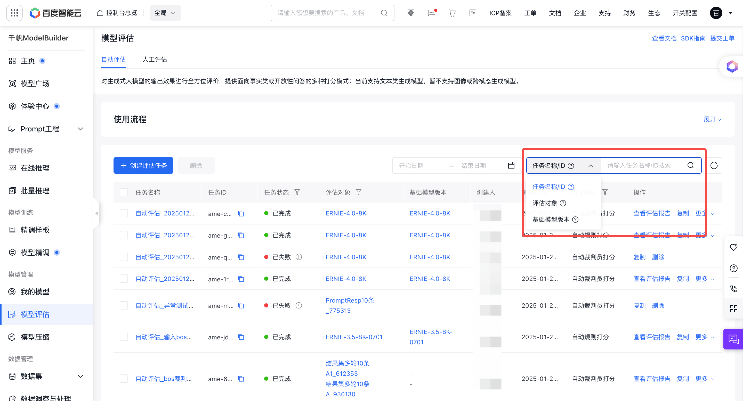Image resolution: width=743 pixels, height=401 pixels.
Task: Collapse the 任务名称/ID search type dropdown
Action: coord(591,166)
